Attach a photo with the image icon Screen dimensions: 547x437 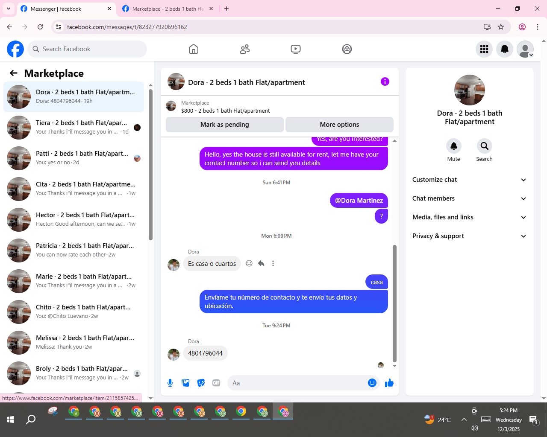click(x=185, y=383)
